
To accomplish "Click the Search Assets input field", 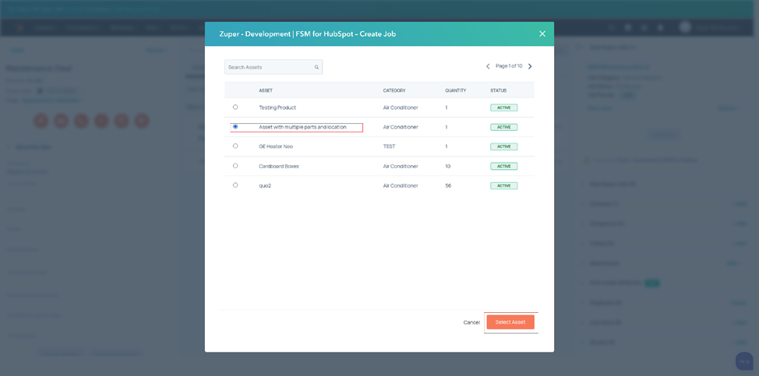I will click(274, 67).
